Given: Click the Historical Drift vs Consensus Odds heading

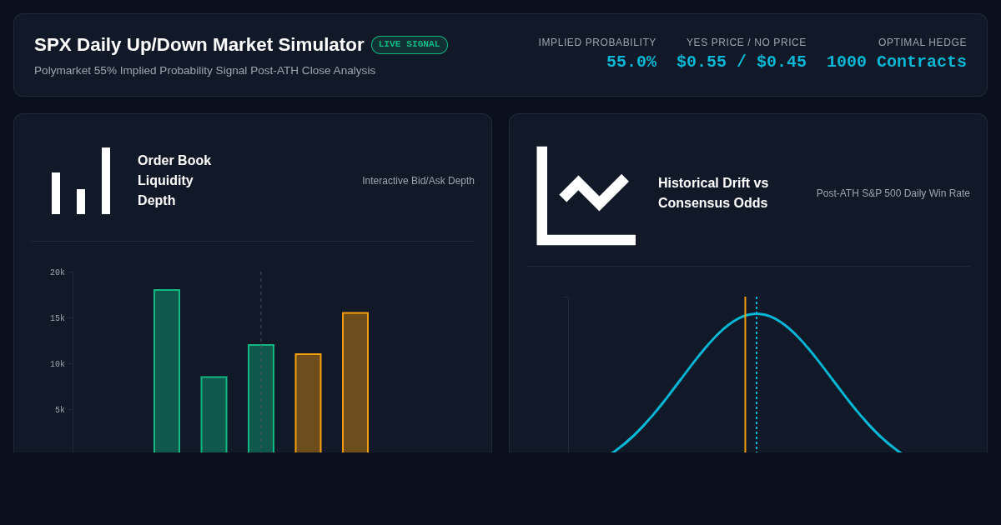Looking at the screenshot, I should click(713, 193).
